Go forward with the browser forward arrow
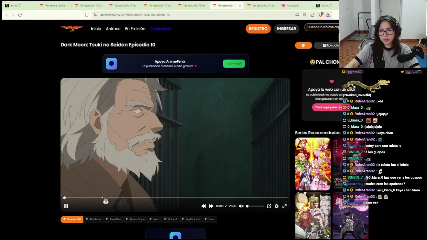The width and height of the screenshot is (427, 240). [13, 15]
